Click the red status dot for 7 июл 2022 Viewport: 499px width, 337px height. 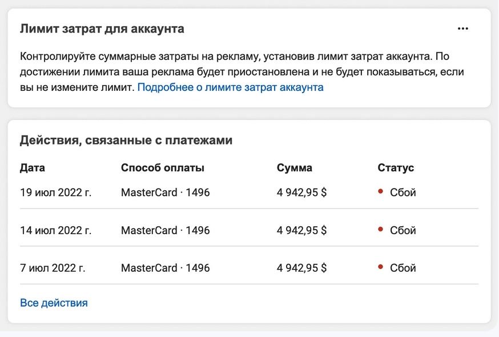point(380,267)
